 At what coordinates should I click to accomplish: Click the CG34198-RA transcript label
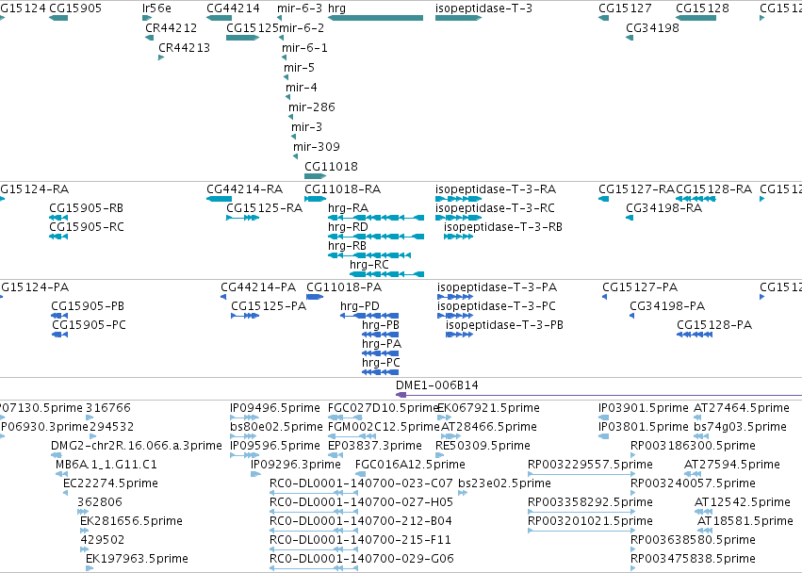tap(663, 208)
